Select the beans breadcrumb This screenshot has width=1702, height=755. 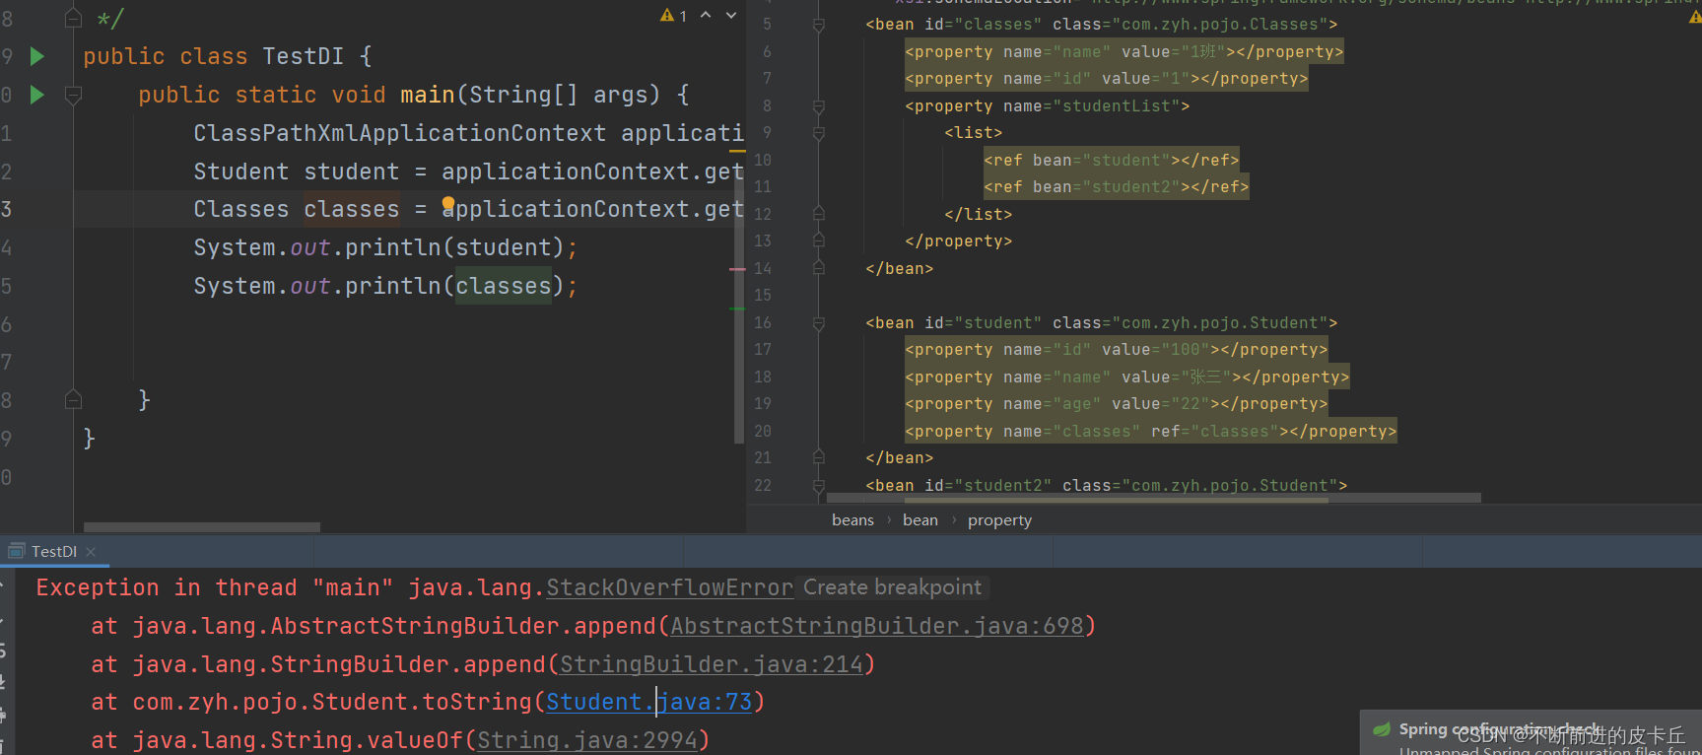[x=852, y=520]
